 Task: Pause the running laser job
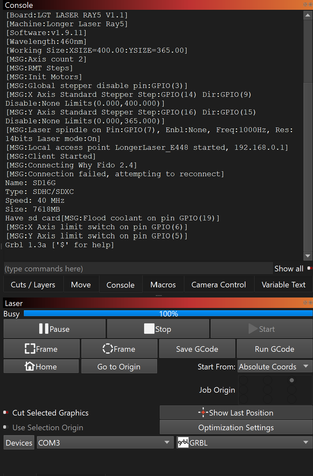click(x=54, y=329)
